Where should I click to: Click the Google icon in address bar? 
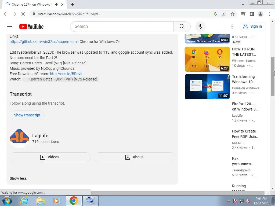pyautogui.click(x=215, y=14)
